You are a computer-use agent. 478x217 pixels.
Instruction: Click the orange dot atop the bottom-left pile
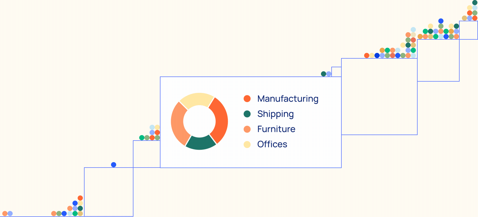click(x=80, y=198)
